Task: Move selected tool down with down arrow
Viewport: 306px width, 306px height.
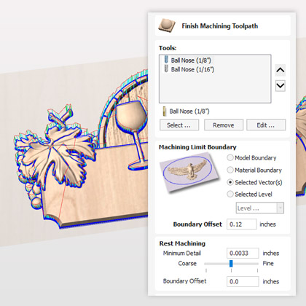Action: pos(280,86)
